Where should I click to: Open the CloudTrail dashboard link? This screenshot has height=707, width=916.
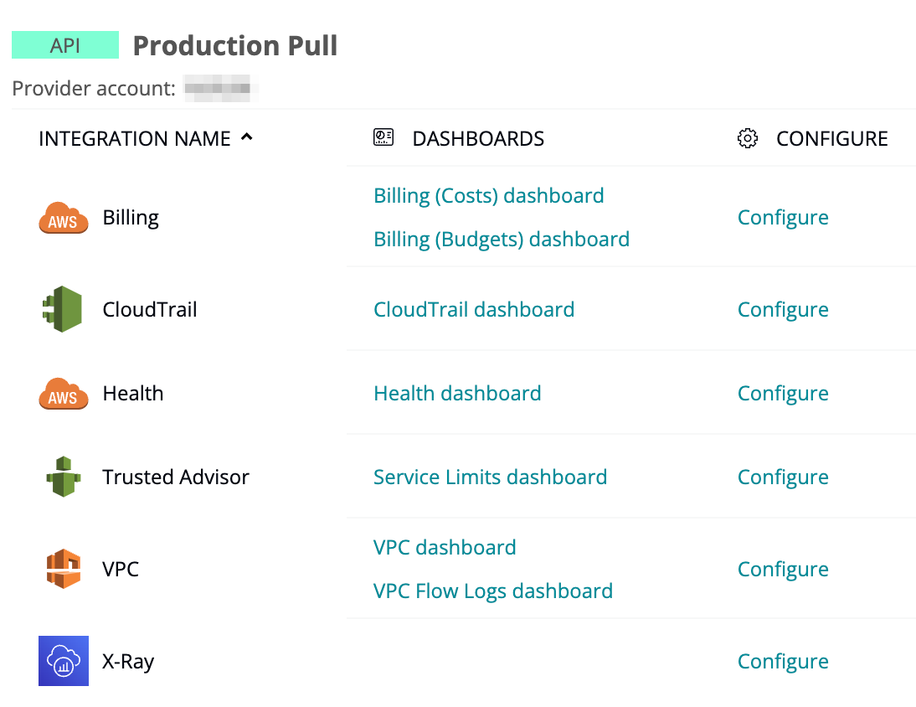(473, 310)
